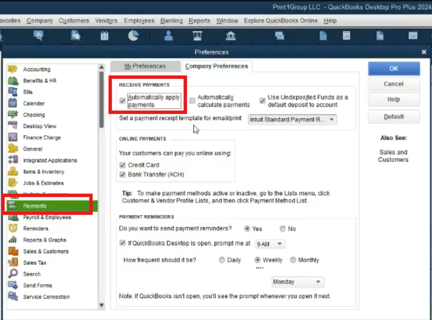
Task: Select the Sales & Customers icon
Action: tap(13, 251)
